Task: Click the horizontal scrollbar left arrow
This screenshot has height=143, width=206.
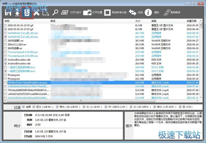Action: [5, 101]
